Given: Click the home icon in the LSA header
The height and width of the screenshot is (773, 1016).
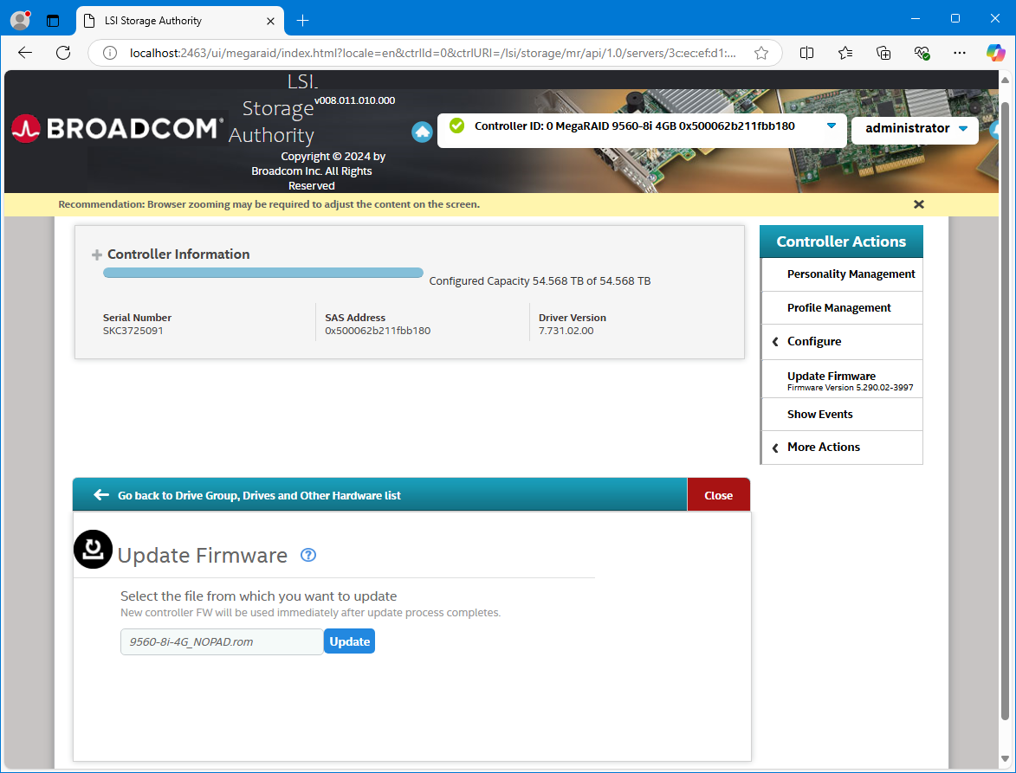Looking at the screenshot, I should click(422, 132).
